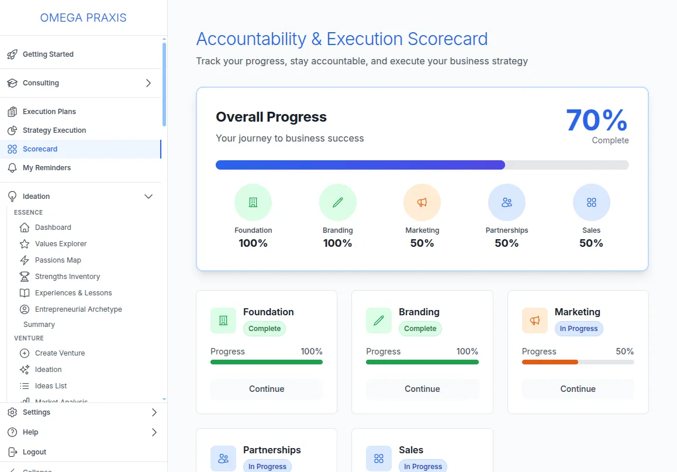Click the Experiences & Lessons book icon
The height and width of the screenshot is (472, 677).
coord(25,293)
